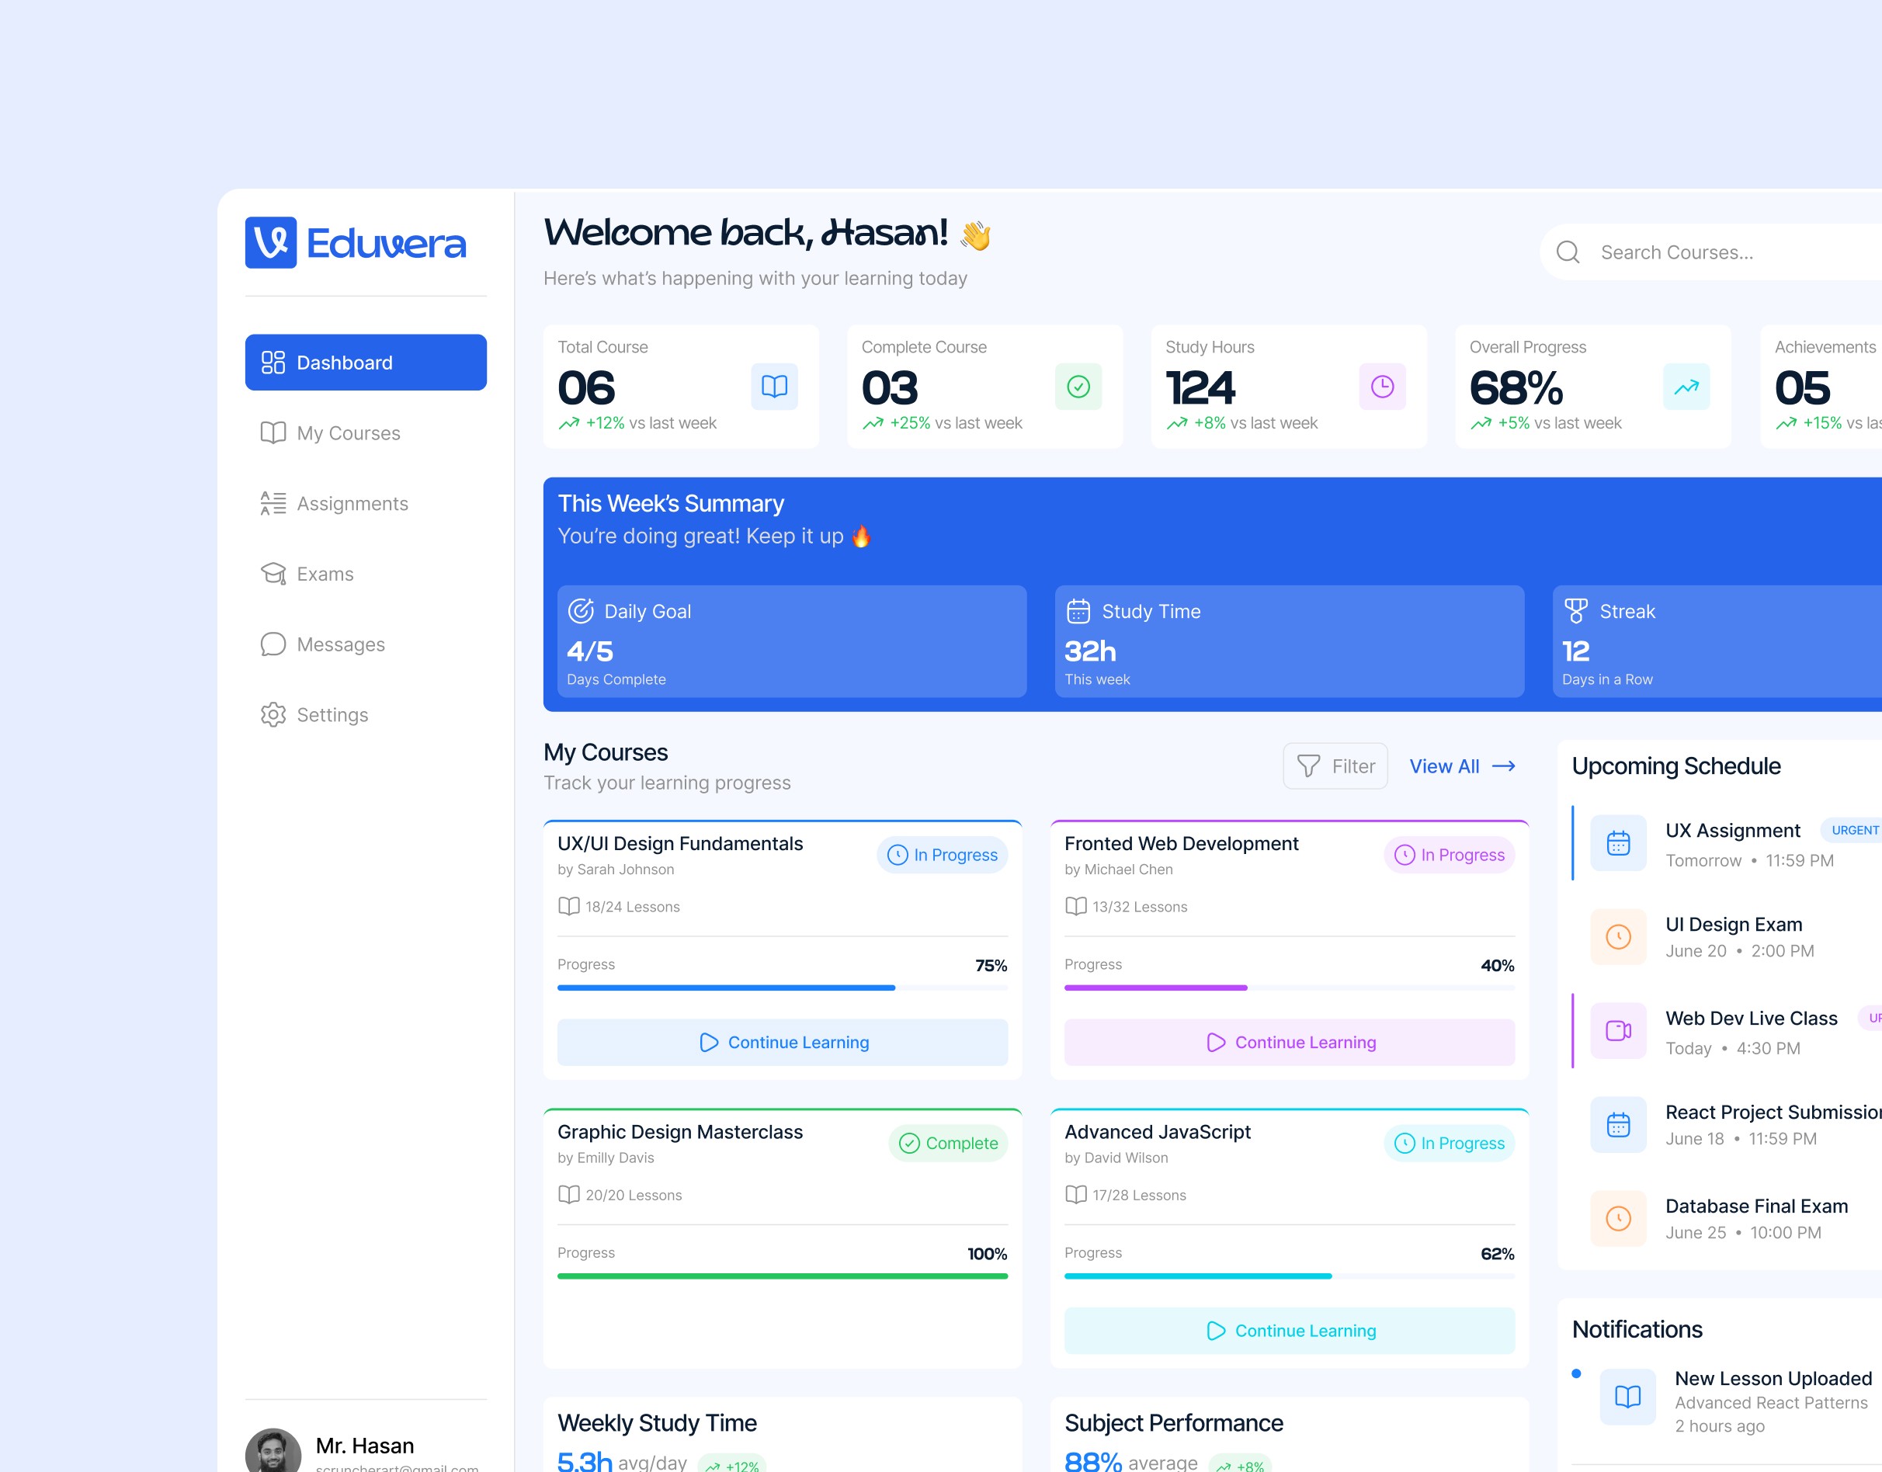Click the Study Hours clock icon
Image resolution: width=1882 pixels, height=1472 pixels.
[1382, 386]
